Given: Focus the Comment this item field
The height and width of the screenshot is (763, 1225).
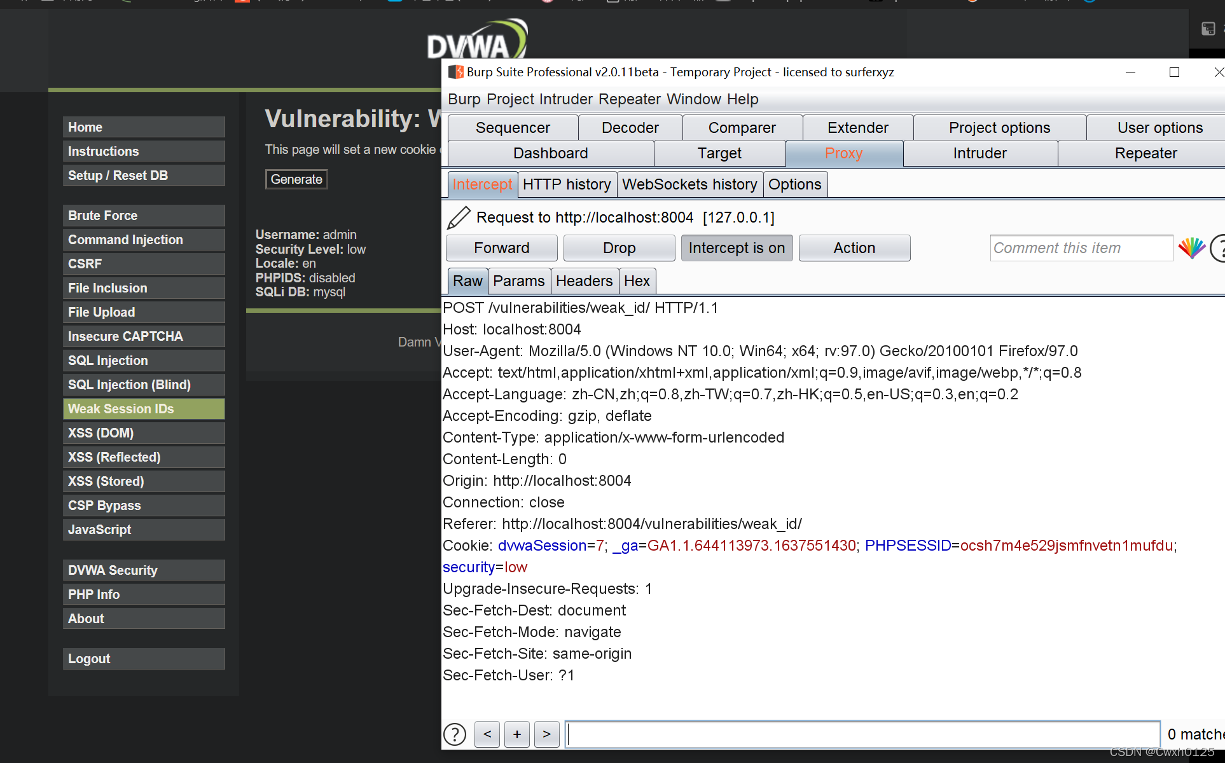Looking at the screenshot, I should [1081, 248].
